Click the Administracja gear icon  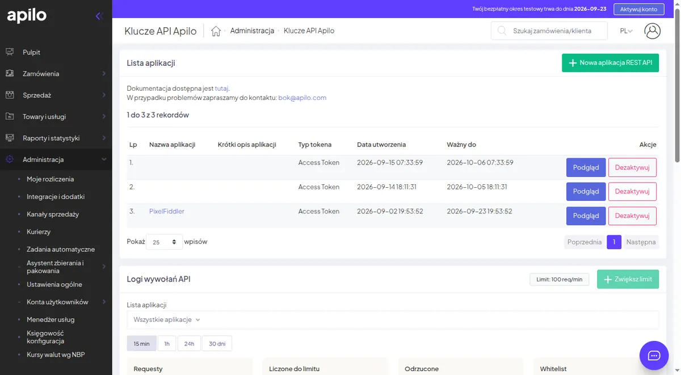tap(10, 159)
